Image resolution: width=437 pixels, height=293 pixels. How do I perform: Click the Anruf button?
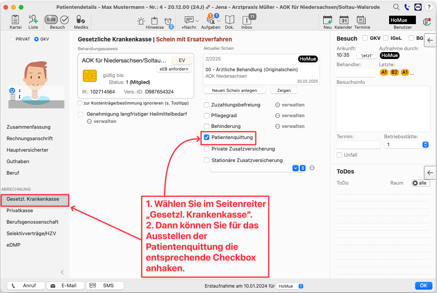26,285
